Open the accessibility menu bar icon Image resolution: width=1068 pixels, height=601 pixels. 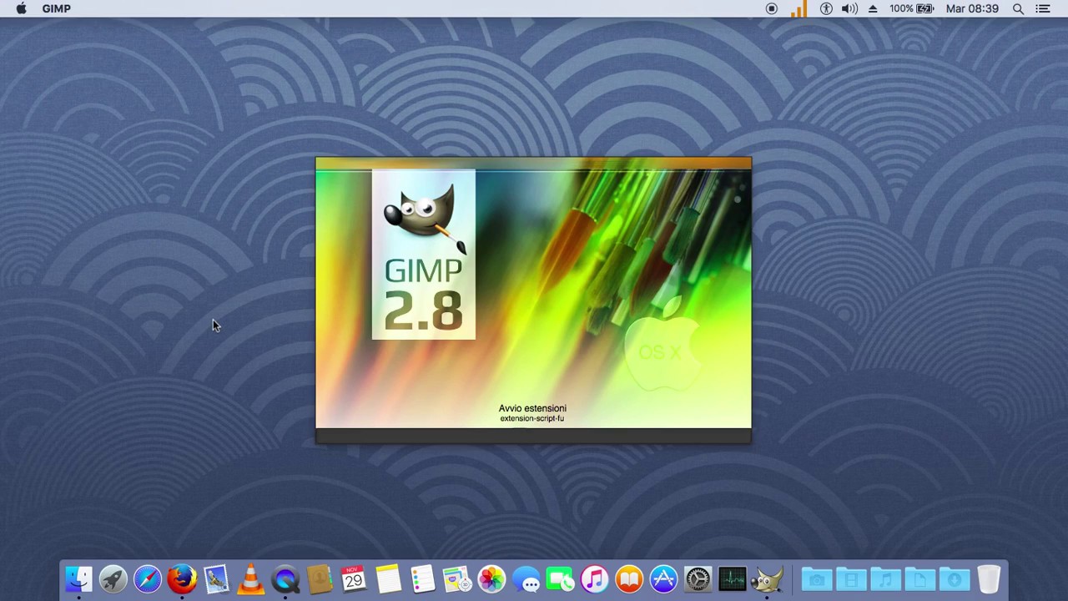pyautogui.click(x=826, y=8)
